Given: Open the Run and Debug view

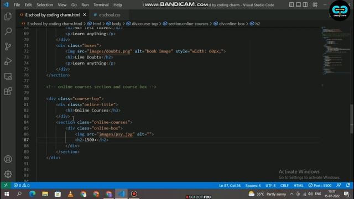Looking at the screenshot, I should click(x=8, y=61).
